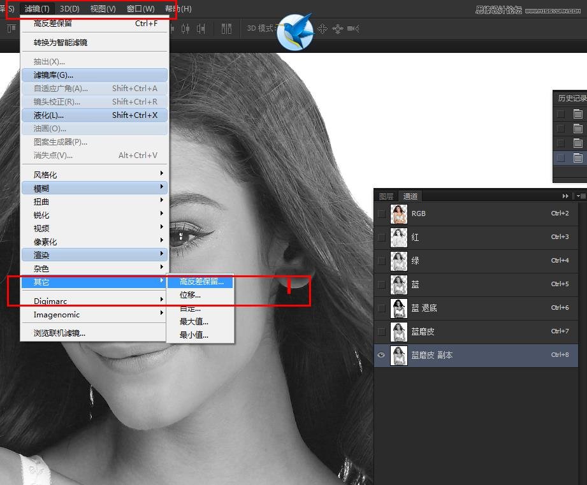Image resolution: width=587 pixels, height=485 pixels.
Task: Click the disabled 消失点(V)... menu item
Action: [94, 155]
